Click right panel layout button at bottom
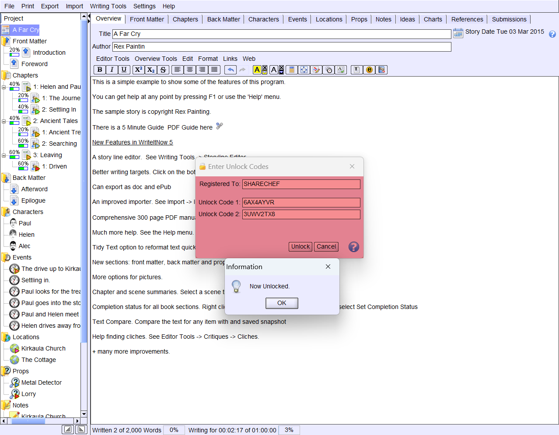The height and width of the screenshot is (435, 559). click(81, 429)
